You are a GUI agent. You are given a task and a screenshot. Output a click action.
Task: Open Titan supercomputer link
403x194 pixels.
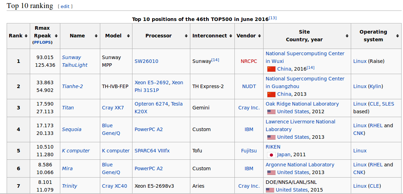coord(68,108)
